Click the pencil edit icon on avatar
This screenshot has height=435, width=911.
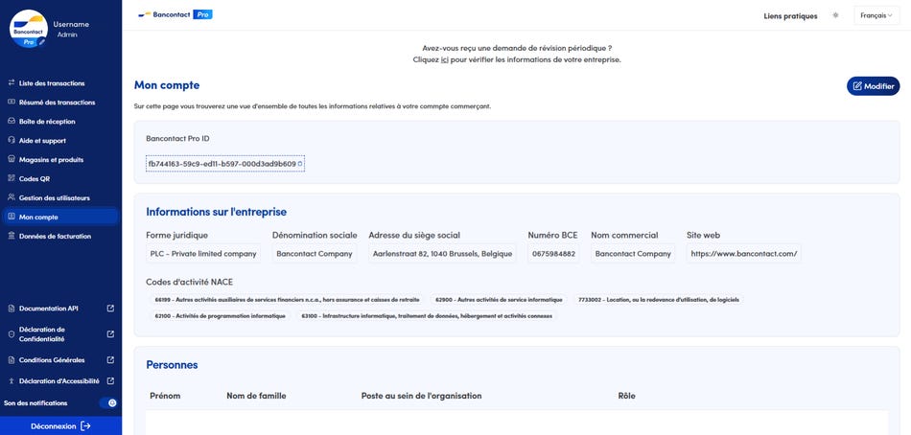(x=41, y=42)
